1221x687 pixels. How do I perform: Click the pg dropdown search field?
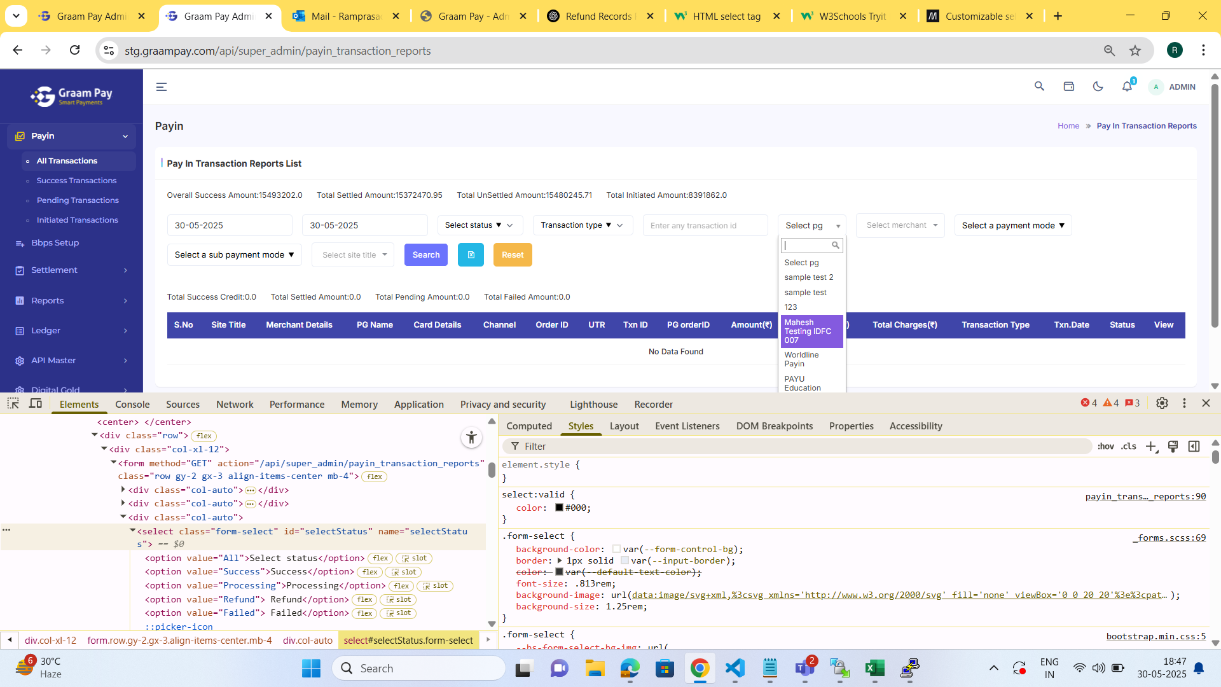tap(812, 246)
